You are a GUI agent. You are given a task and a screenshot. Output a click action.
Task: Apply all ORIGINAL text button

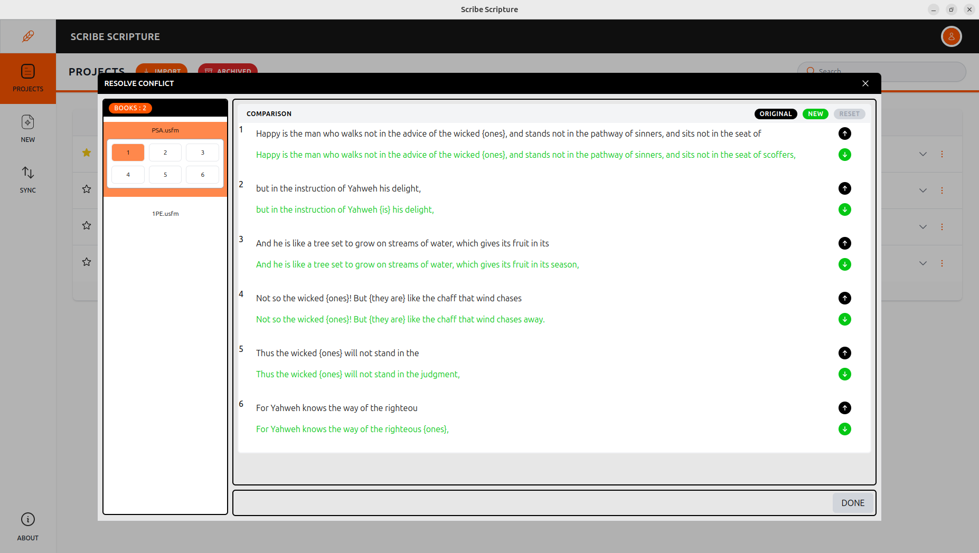tap(775, 114)
